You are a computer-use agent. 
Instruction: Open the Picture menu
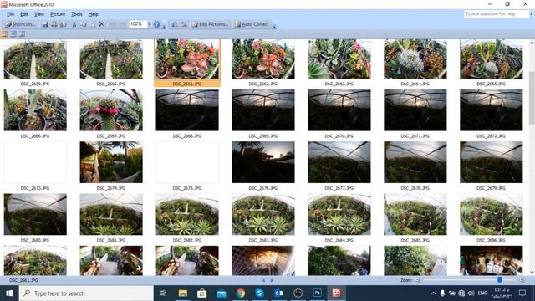[x=58, y=14]
